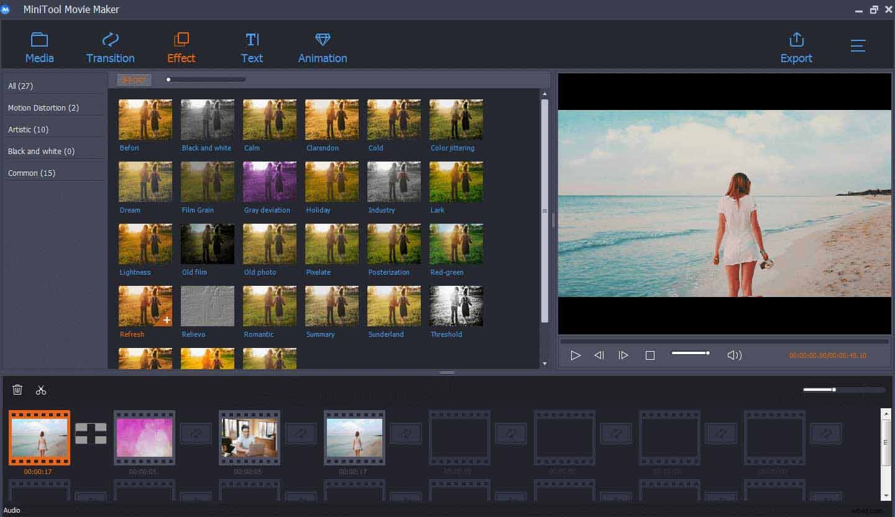This screenshot has width=895, height=517.
Task: Open the Motion Distortion category
Action: pos(43,108)
